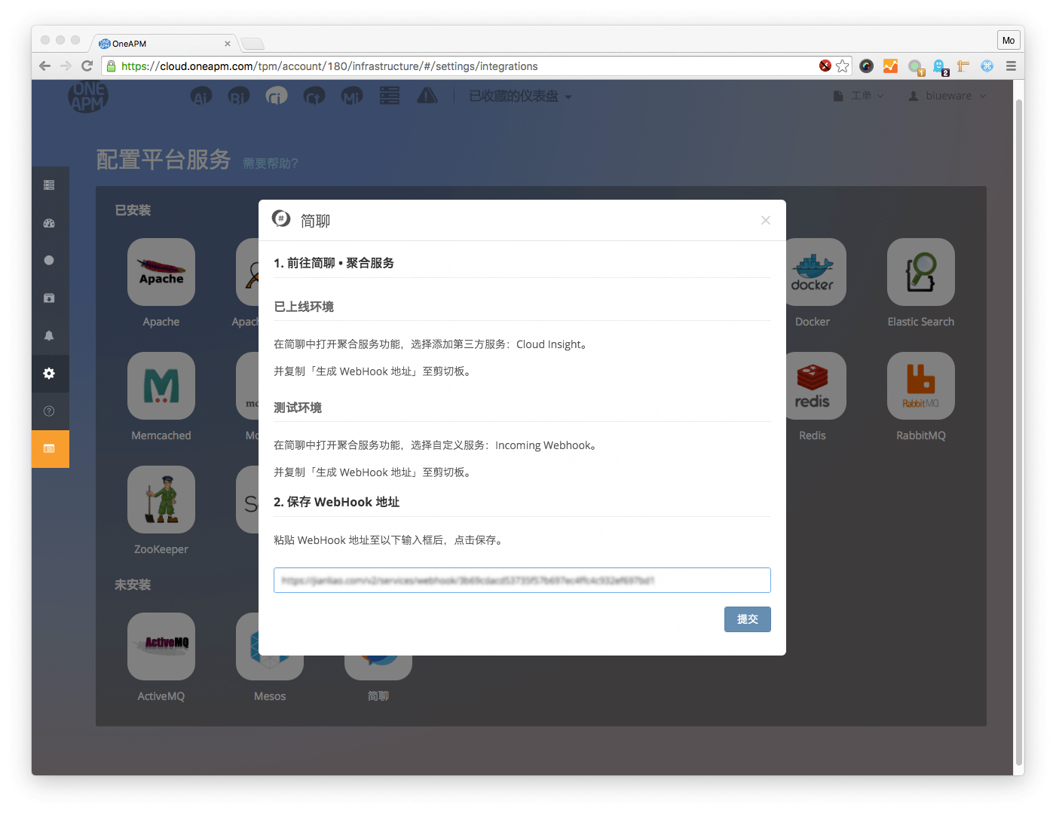Viewport: 1056px width, 813px height.
Task: Expand the 工单 dropdown menu
Action: 859,96
